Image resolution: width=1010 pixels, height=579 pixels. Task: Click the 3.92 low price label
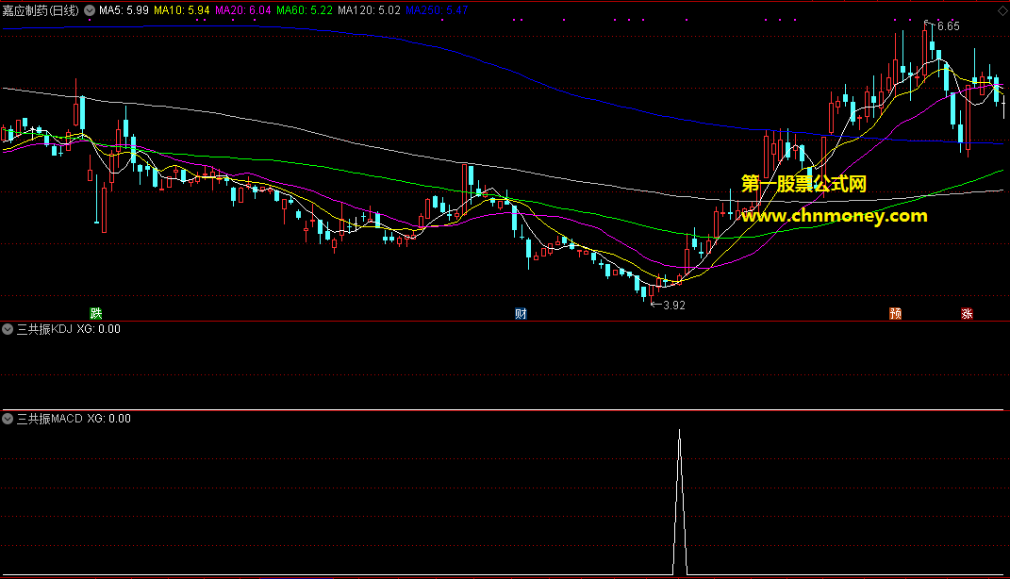[x=673, y=306]
